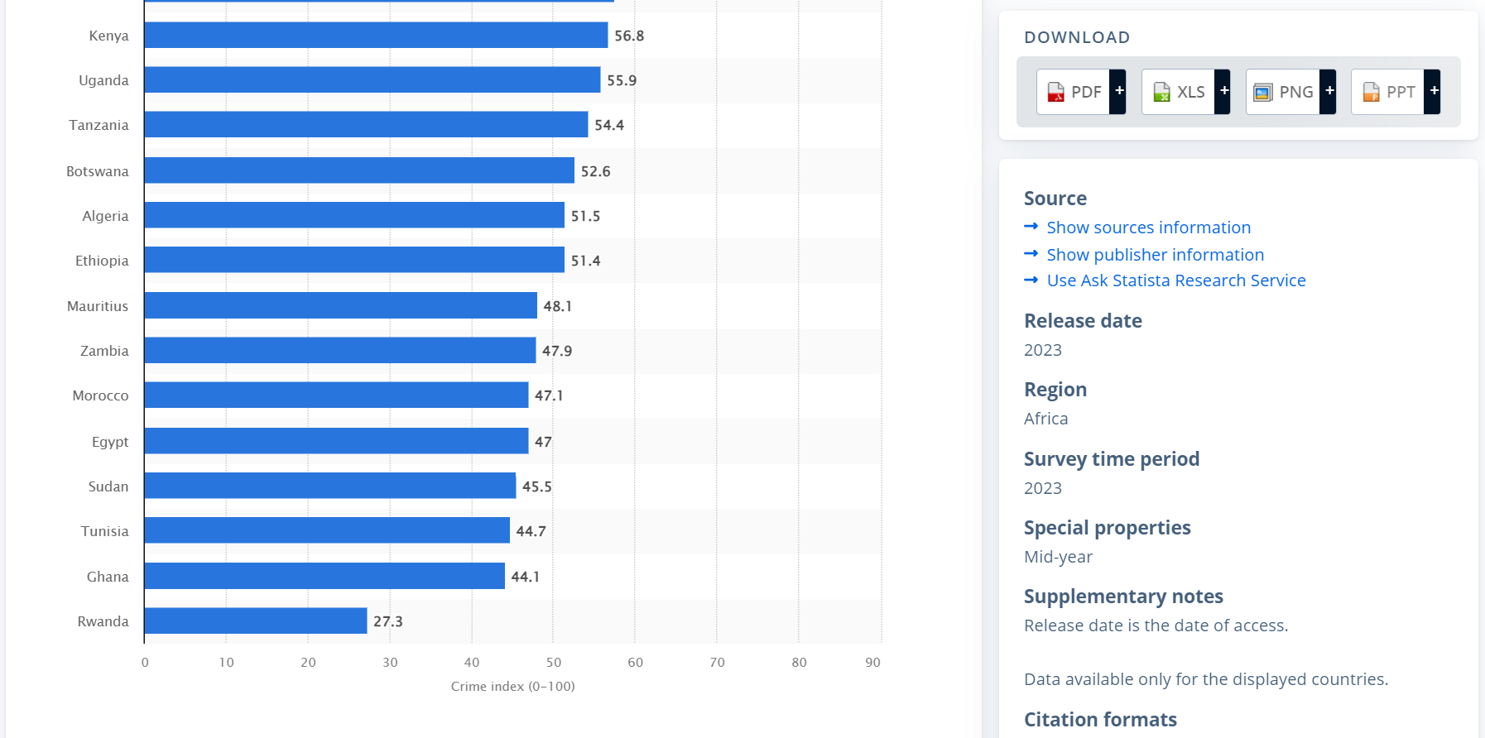Click the PDF file icon
Viewport: 1485px width, 738px height.
[x=1055, y=92]
